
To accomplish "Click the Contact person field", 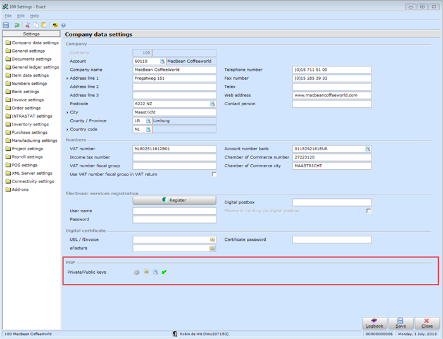I will [332, 104].
